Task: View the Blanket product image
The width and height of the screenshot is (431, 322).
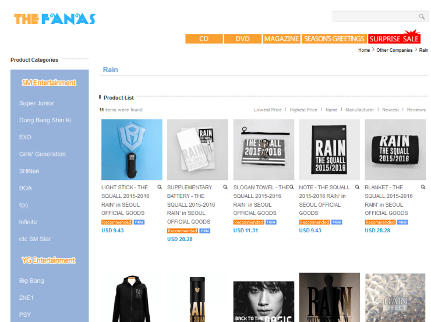Action: (395, 150)
